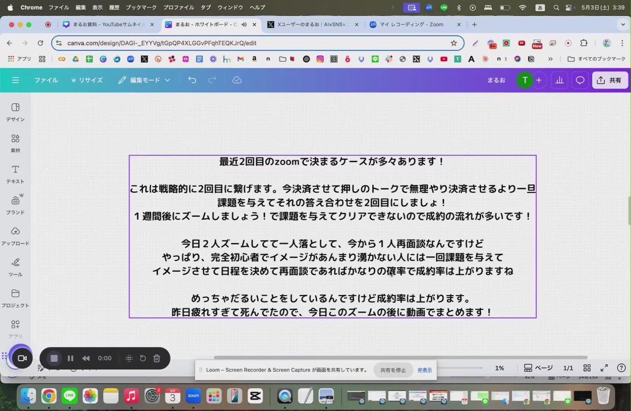The image size is (631, 411).
Task: Toggle the Loom camera bubble
Action: click(x=22, y=358)
